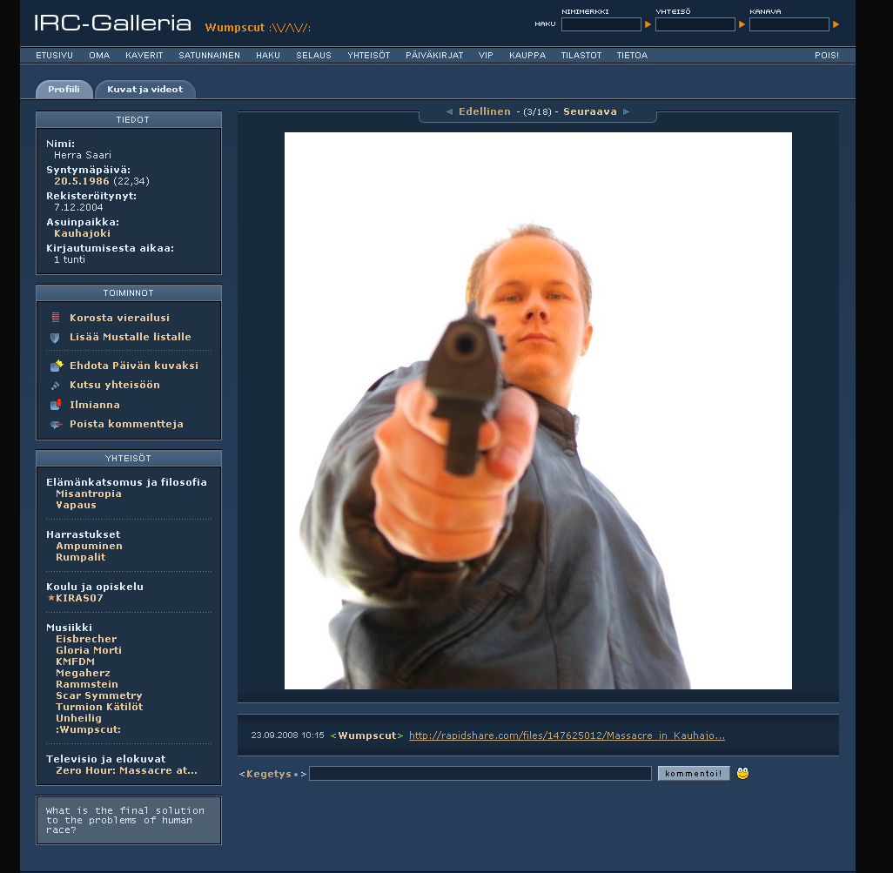Screen dimensions: 893x873
Task: Click Poista kommentteja link
Action: tap(126, 424)
